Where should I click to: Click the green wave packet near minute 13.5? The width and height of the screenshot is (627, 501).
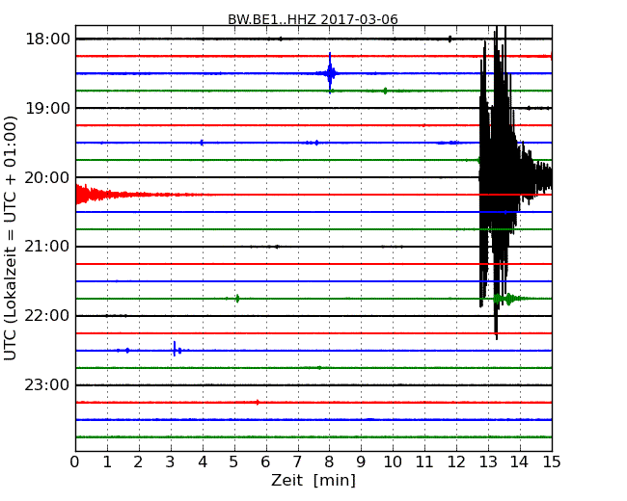coord(508,299)
